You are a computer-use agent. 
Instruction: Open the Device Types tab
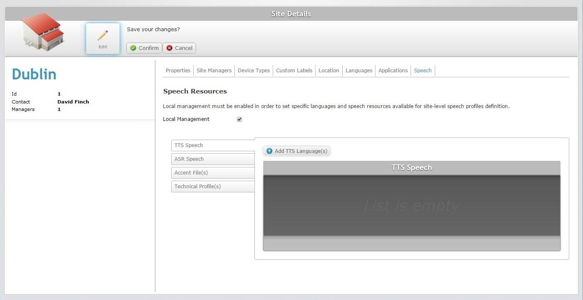tap(254, 71)
